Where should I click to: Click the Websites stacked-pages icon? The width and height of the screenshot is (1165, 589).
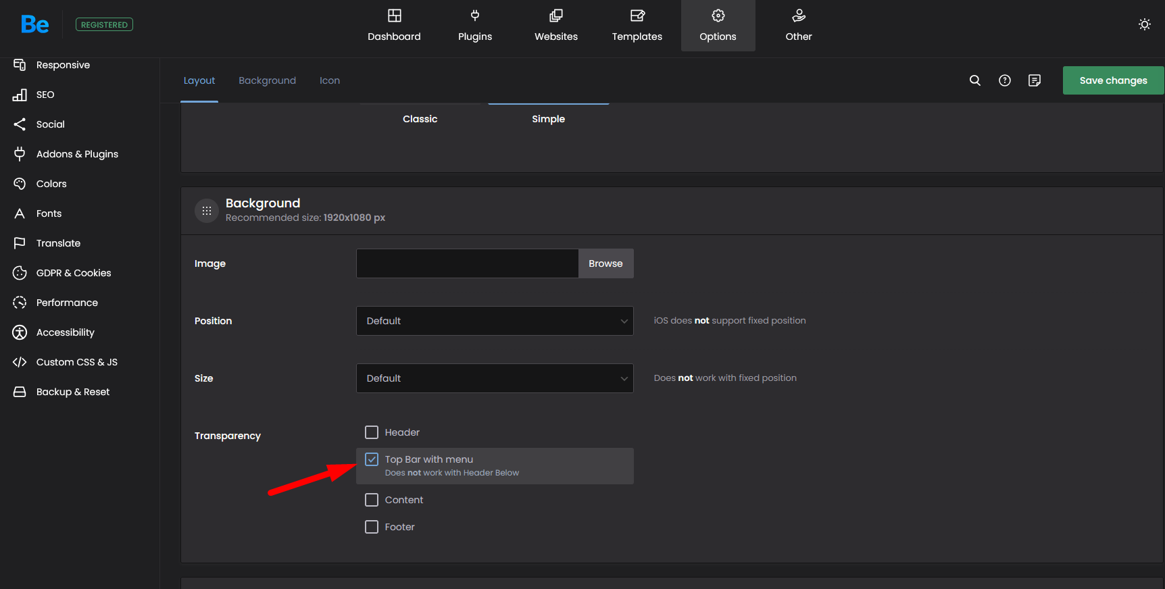coord(556,16)
